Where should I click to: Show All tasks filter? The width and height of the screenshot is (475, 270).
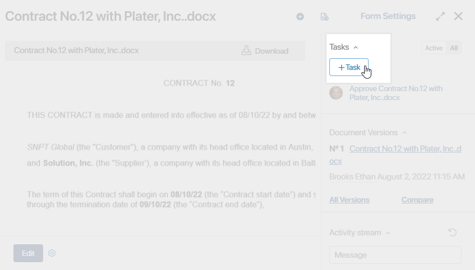(x=454, y=48)
